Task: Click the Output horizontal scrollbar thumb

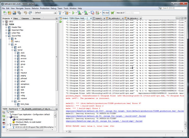Action: tap(70, 131)
